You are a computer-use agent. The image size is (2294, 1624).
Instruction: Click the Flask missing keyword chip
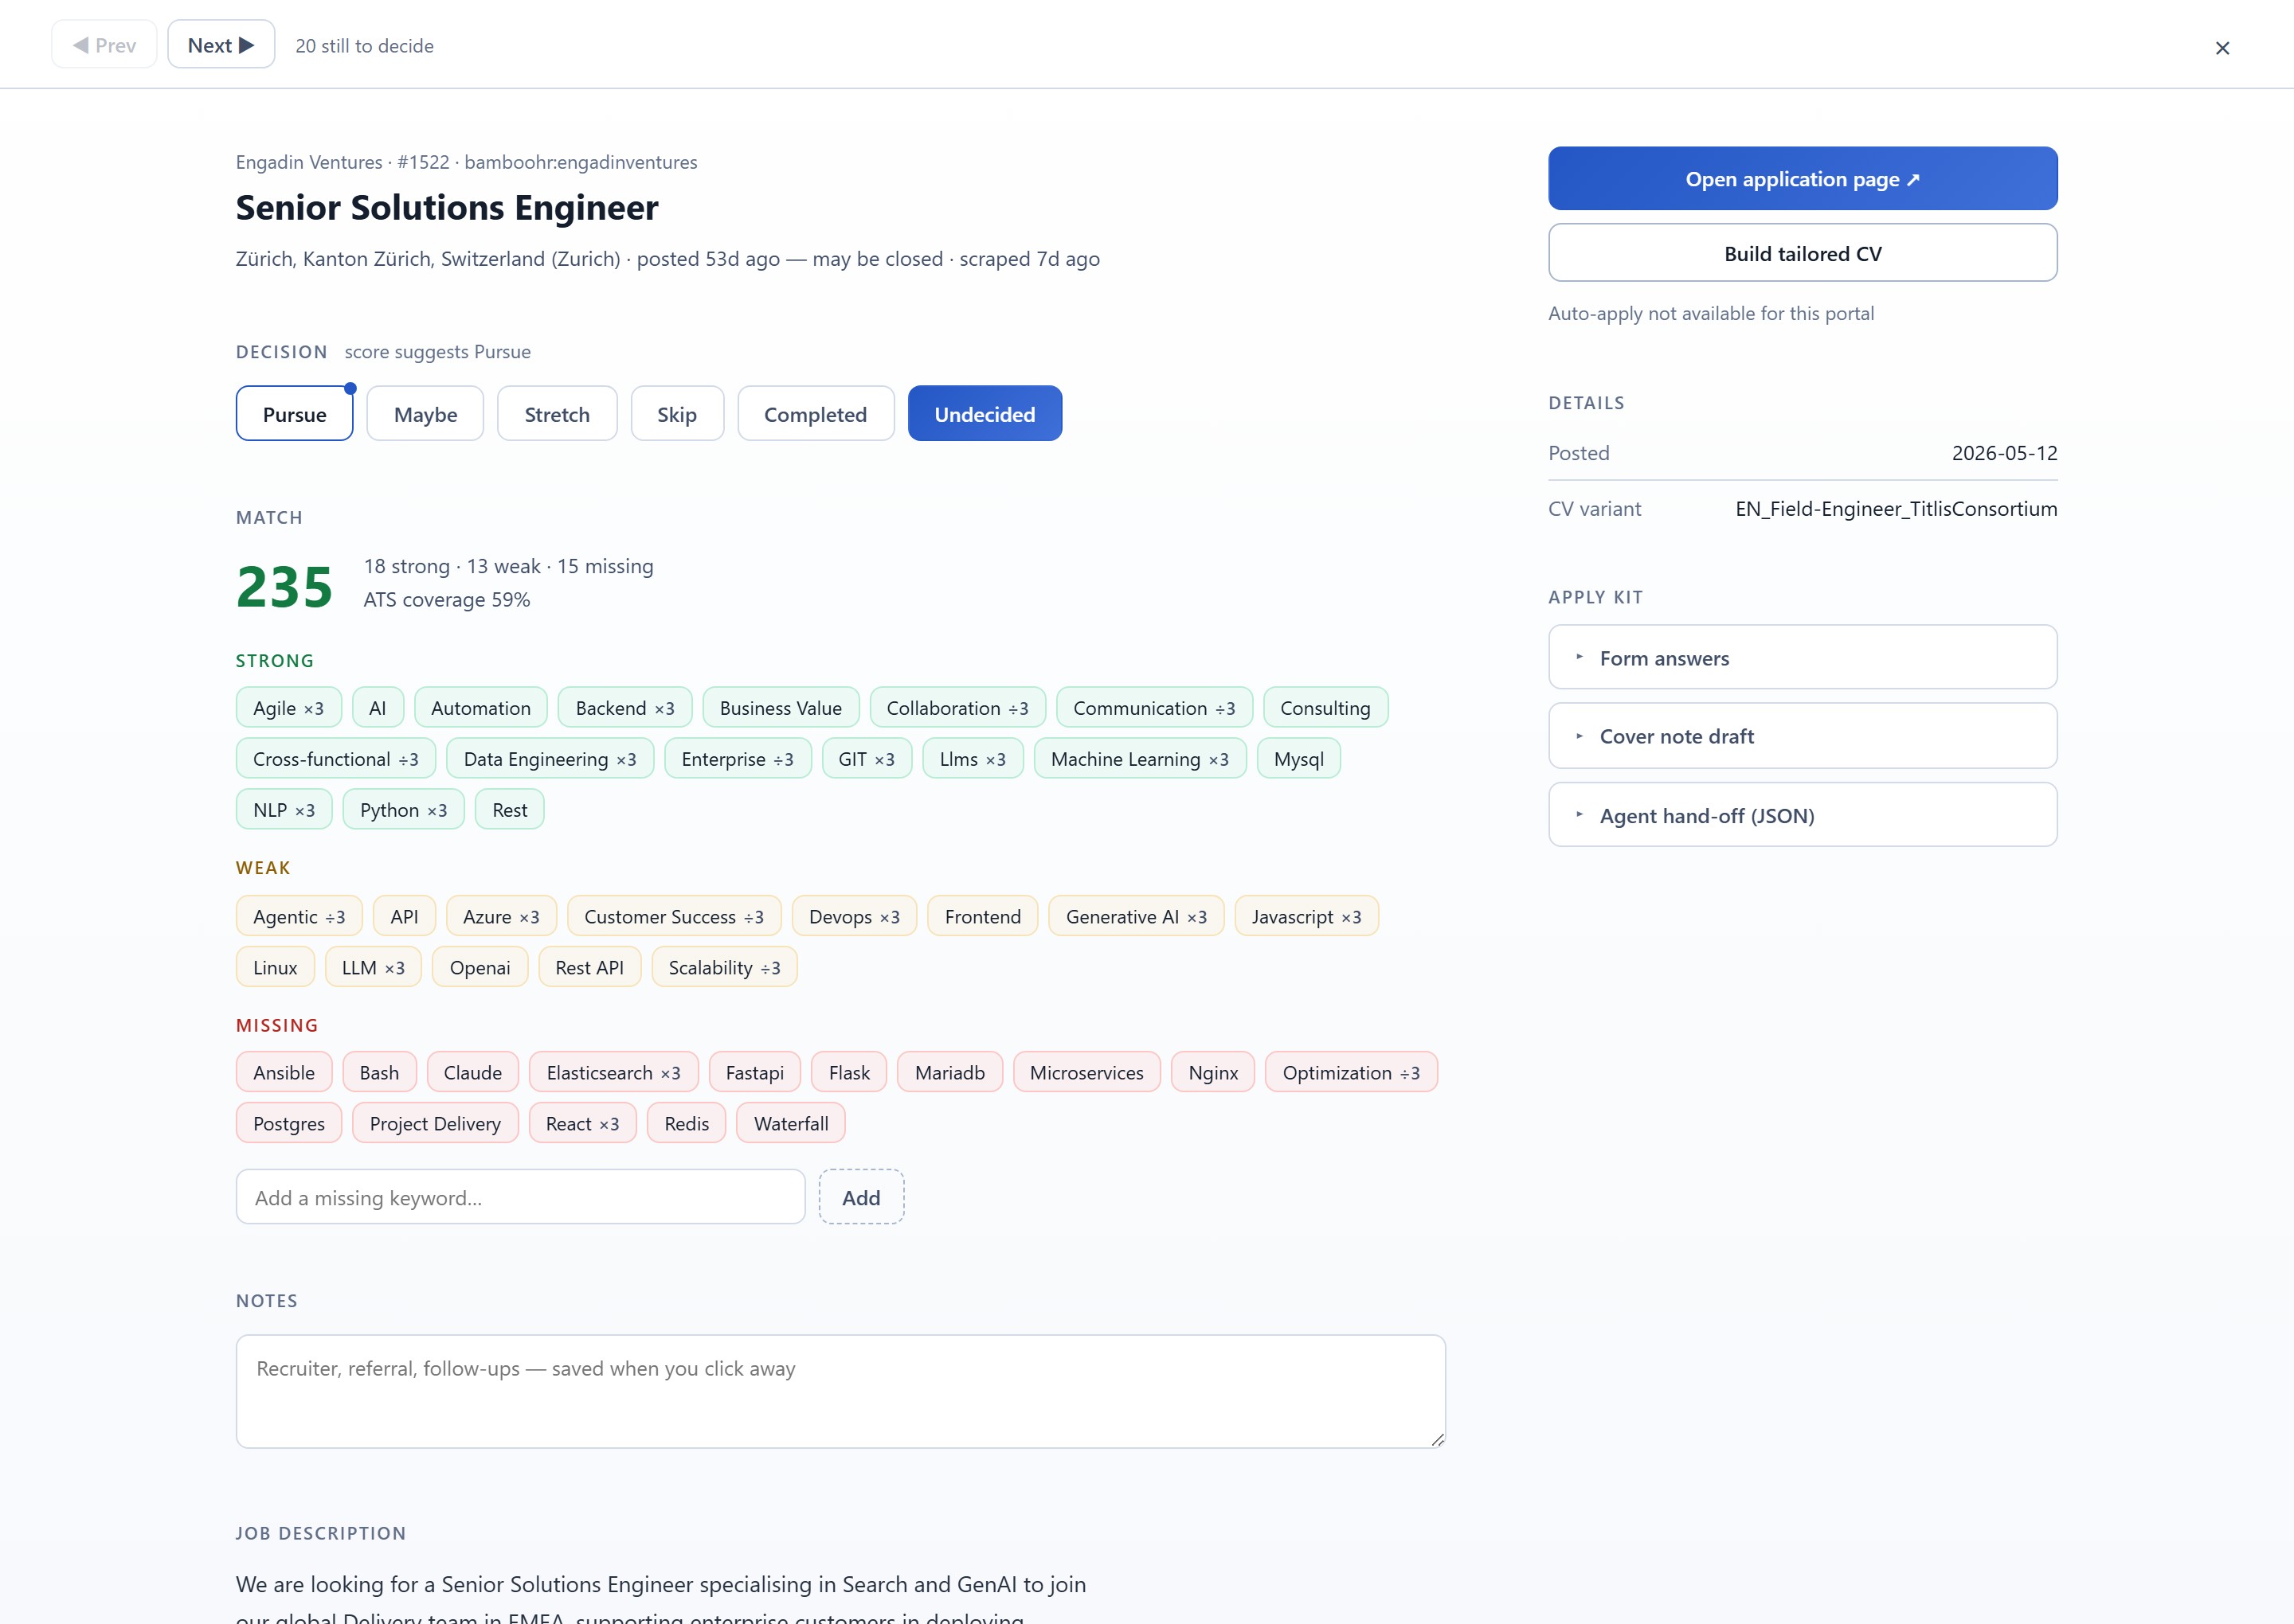(x=849, y=1073)
